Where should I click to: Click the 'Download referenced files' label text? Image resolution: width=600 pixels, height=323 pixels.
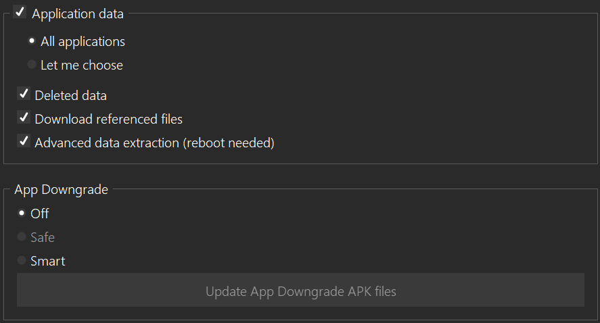[x=108, y=120]
